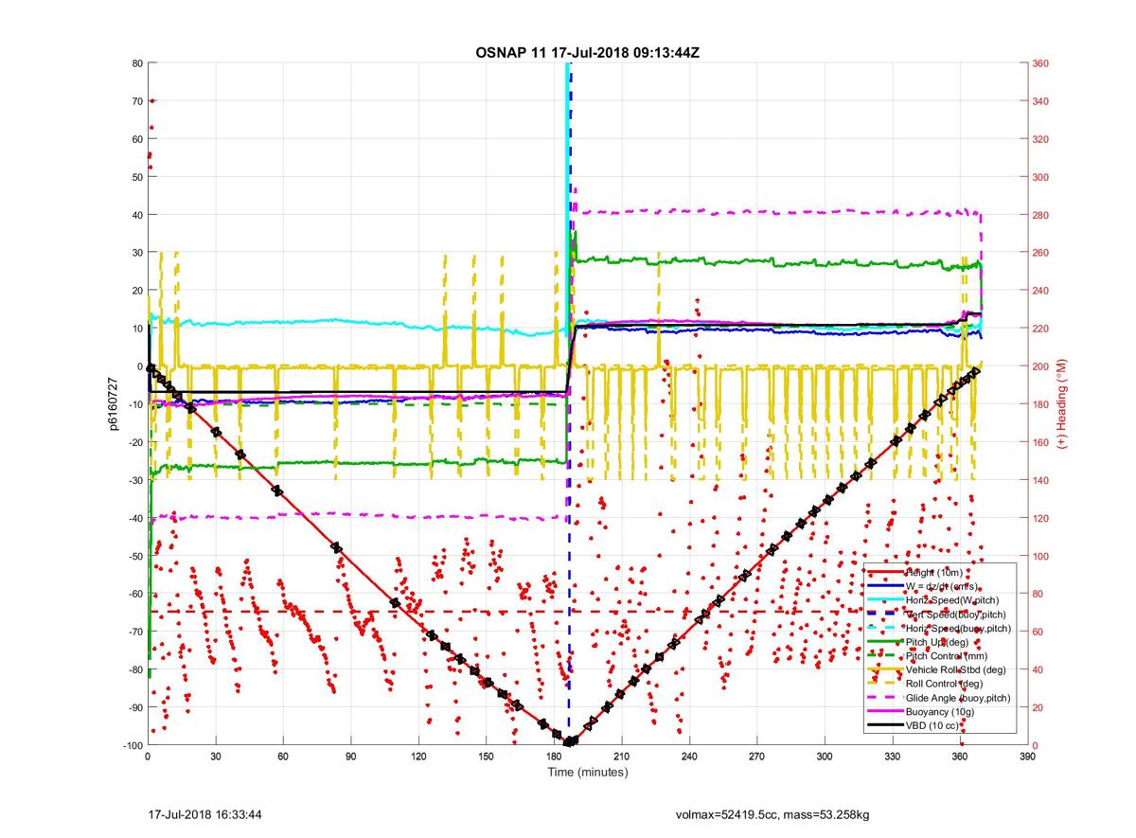Select legend entry Horiz Speed(W,pitch)
The width and height of the screenshot is (1136, 838).
[951, 600]
